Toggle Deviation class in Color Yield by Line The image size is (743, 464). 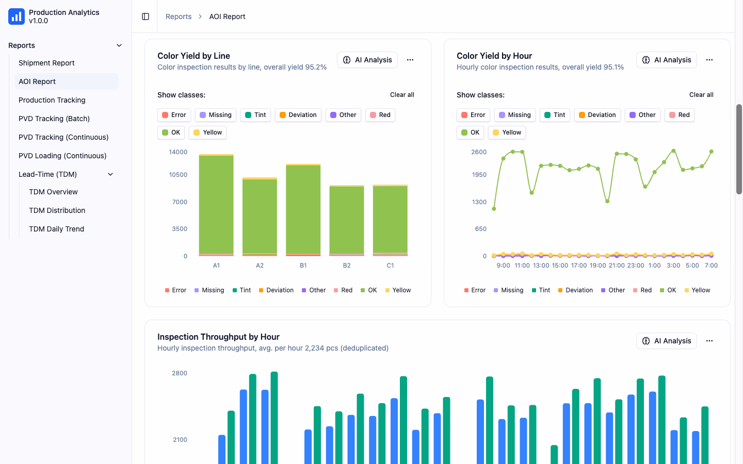[298, 115]
